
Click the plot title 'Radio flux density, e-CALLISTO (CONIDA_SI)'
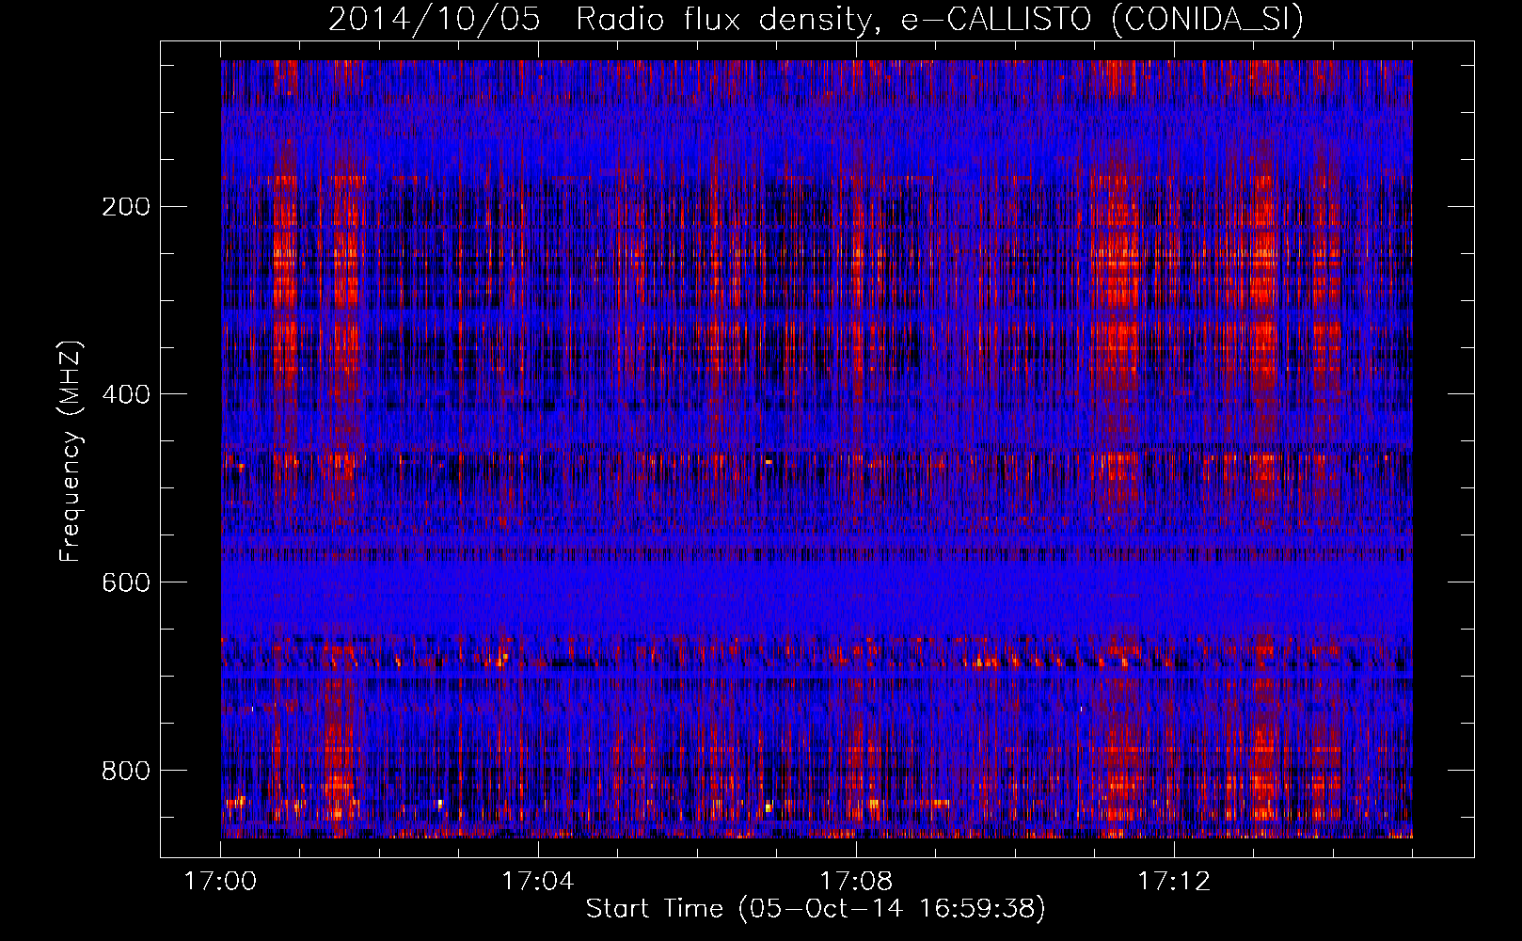click(x=939, y=20)
